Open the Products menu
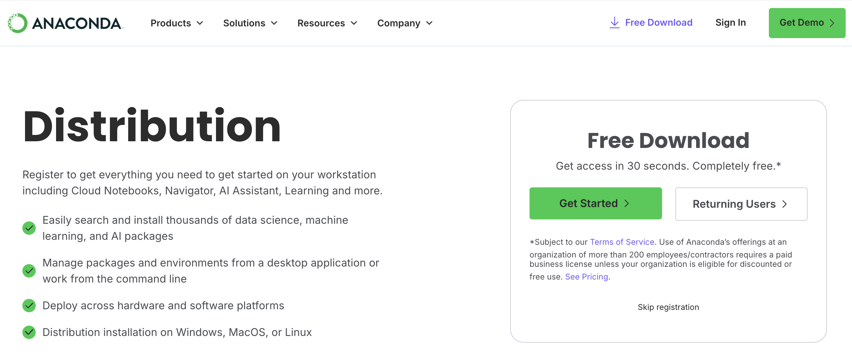Image resolution: width=852 pixels, height=356 pixels. pyautogui.click(x=177, y=23)
